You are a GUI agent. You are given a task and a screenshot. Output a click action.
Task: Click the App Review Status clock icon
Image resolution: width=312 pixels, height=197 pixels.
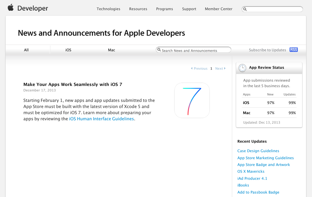point(242,68)
